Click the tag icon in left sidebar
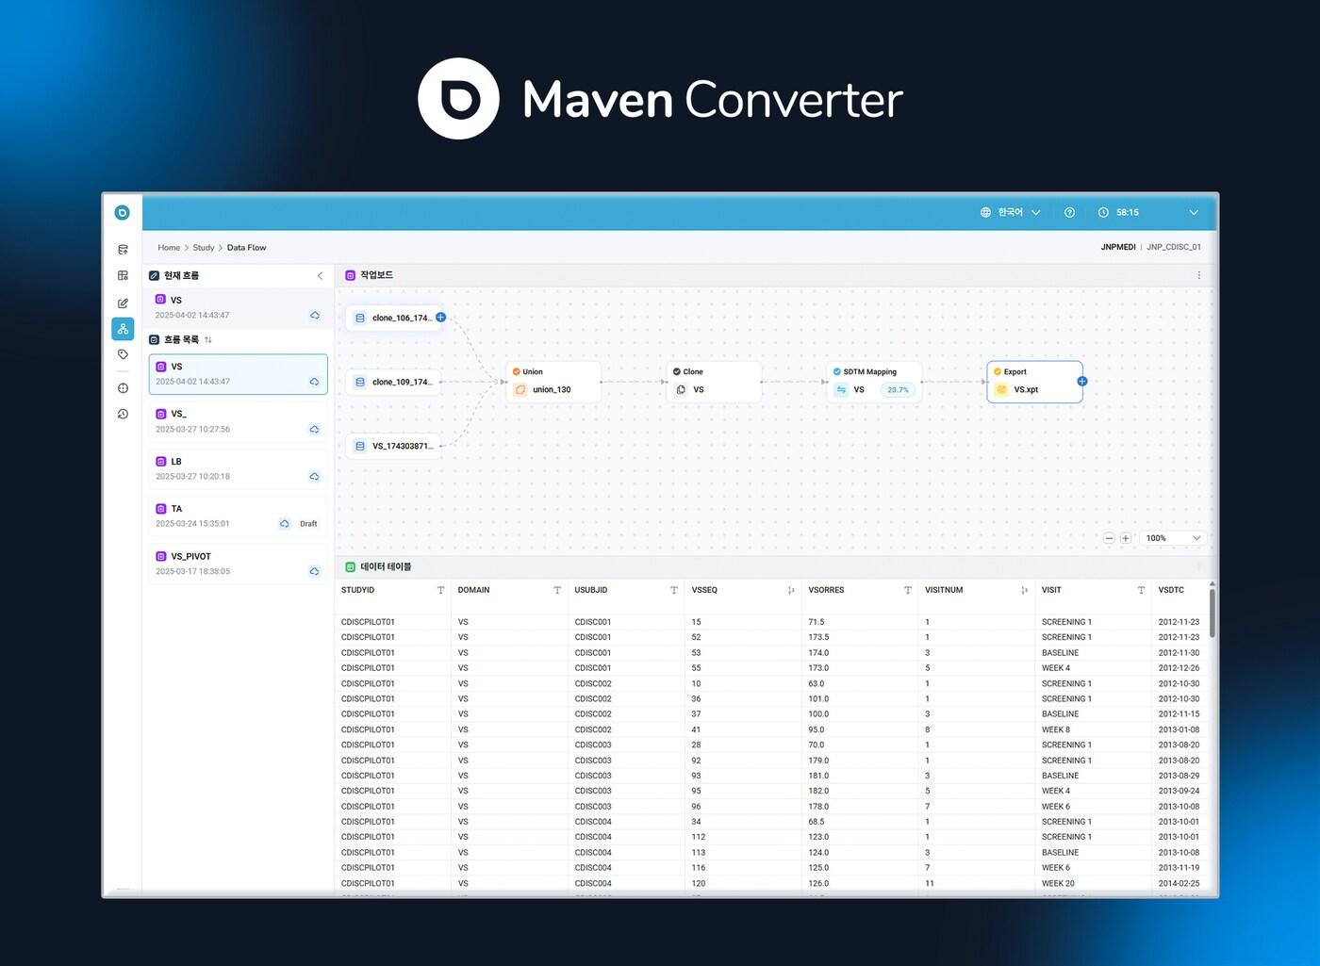This screenshot has height=966, width=1320. pos(123,354)
